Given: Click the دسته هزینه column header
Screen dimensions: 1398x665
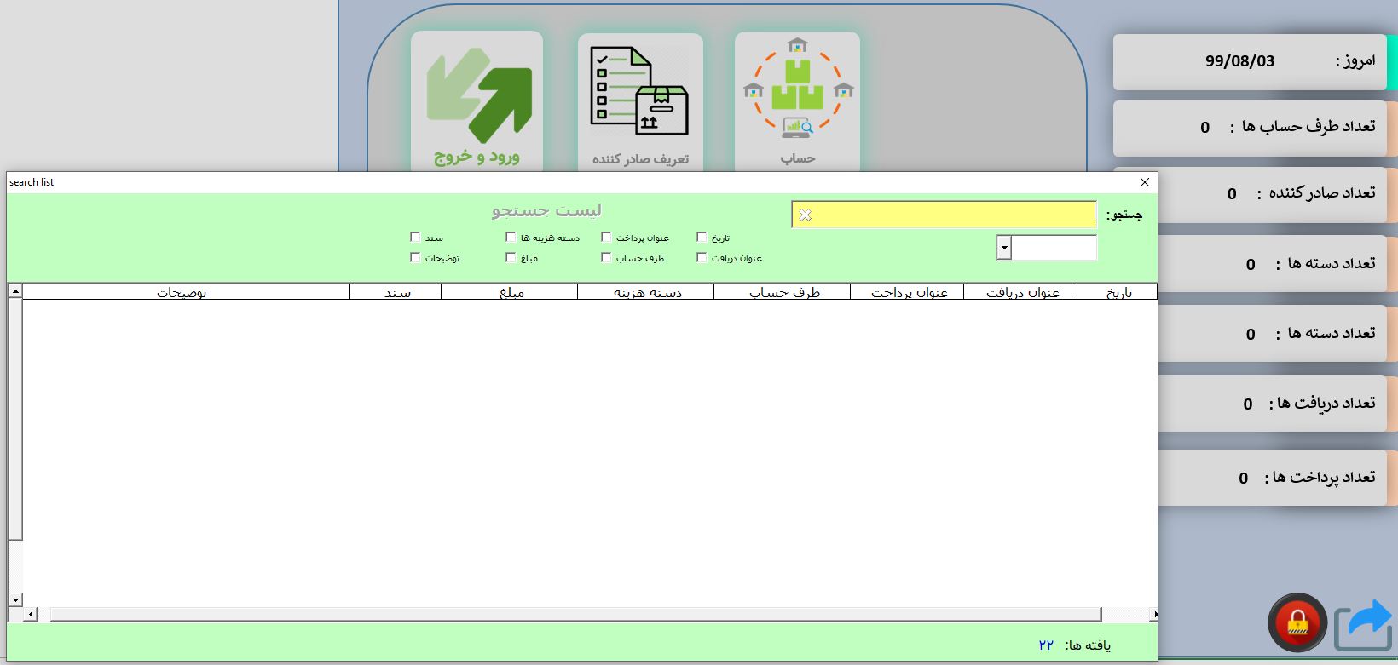Looking at the screenshot, I should tap(647, 292).
